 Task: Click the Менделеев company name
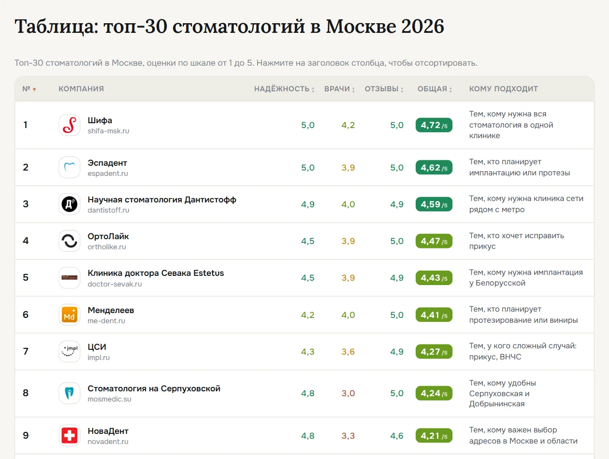[111, 310]
